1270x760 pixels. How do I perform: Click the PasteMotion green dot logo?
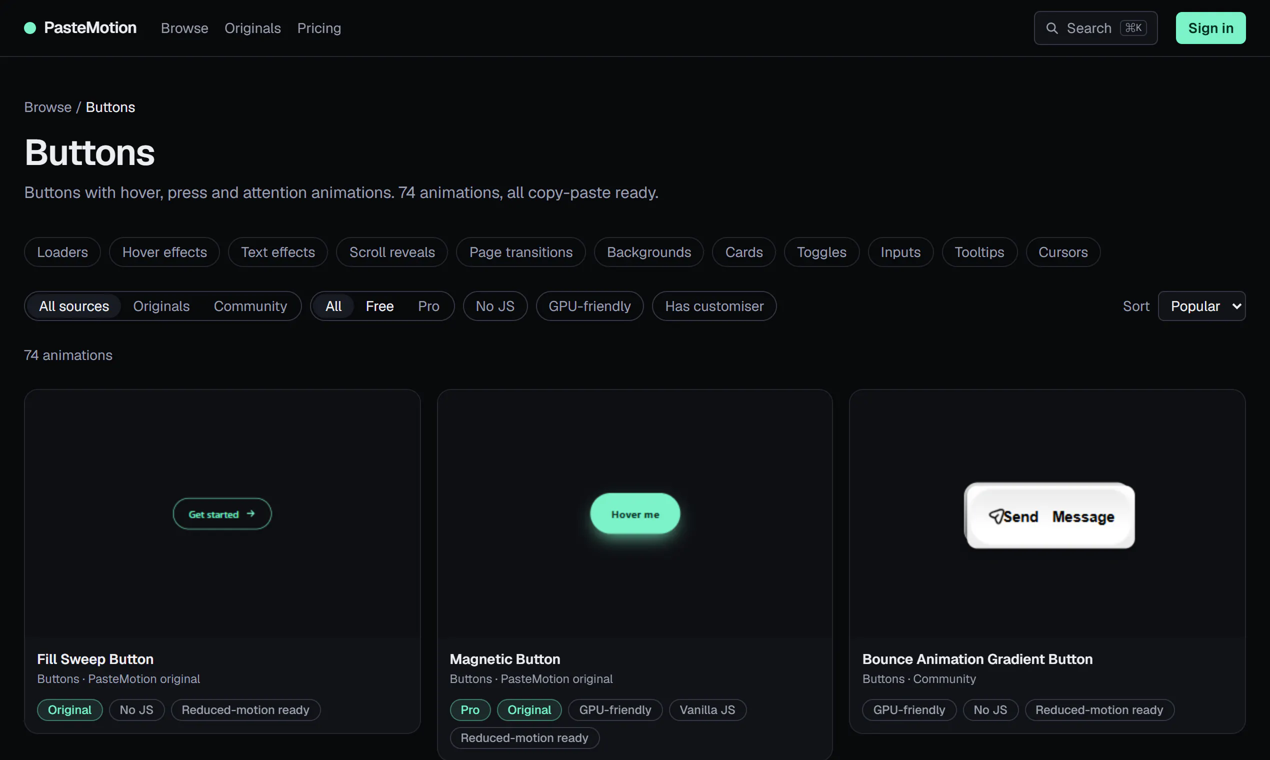pos(30,27)
